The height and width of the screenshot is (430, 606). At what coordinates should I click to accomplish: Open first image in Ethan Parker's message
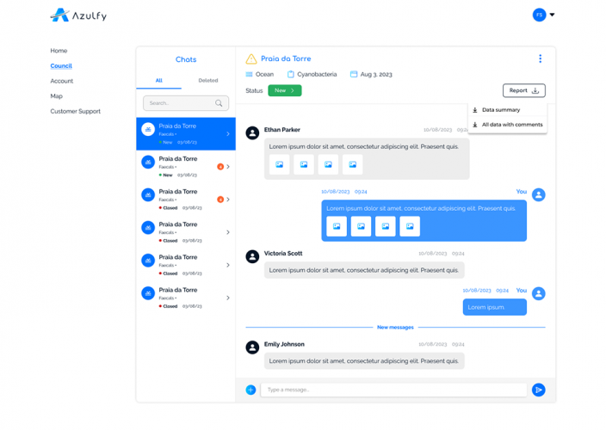(280, 165)
